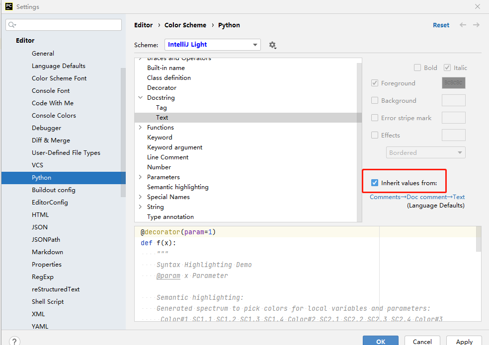The width and height of the screenshot is (489, 345).
Task: Enable the Error stripe mark checkbox
Action: [375, 118]
